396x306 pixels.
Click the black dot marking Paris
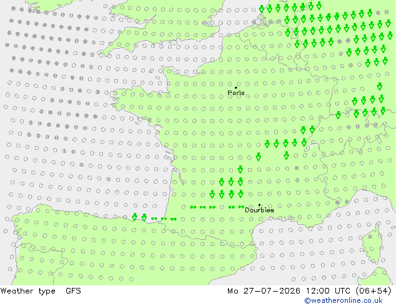pyautogui.click(x=236, y=87)
